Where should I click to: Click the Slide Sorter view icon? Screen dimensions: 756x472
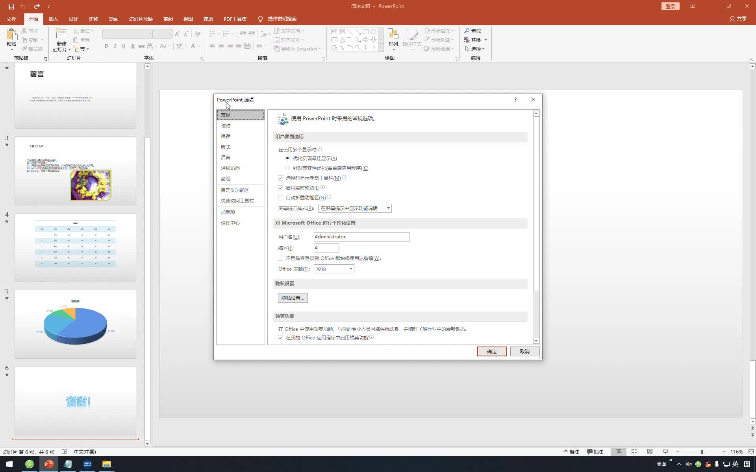pos(634,452)
